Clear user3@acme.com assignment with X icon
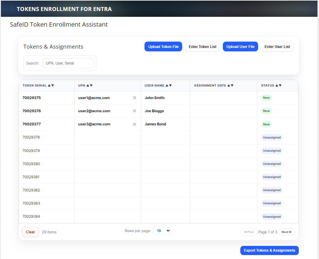Viewport: 319px width, 259px height. point(134,124)
